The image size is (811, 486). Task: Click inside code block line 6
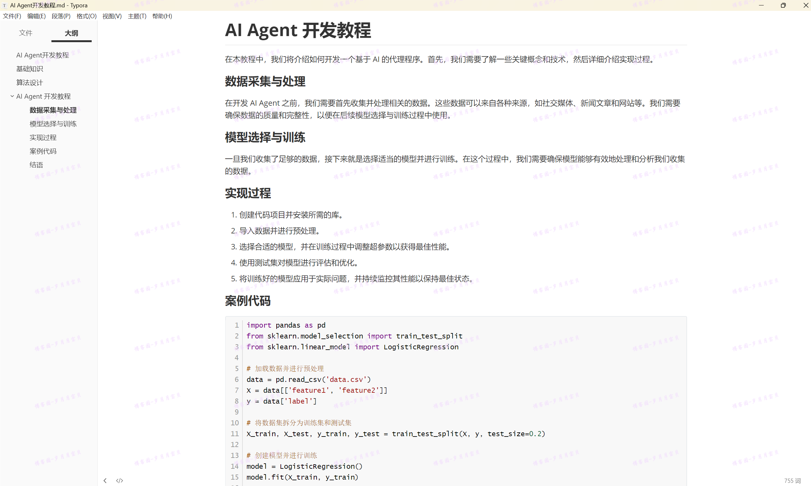click(x=309, y=379)
